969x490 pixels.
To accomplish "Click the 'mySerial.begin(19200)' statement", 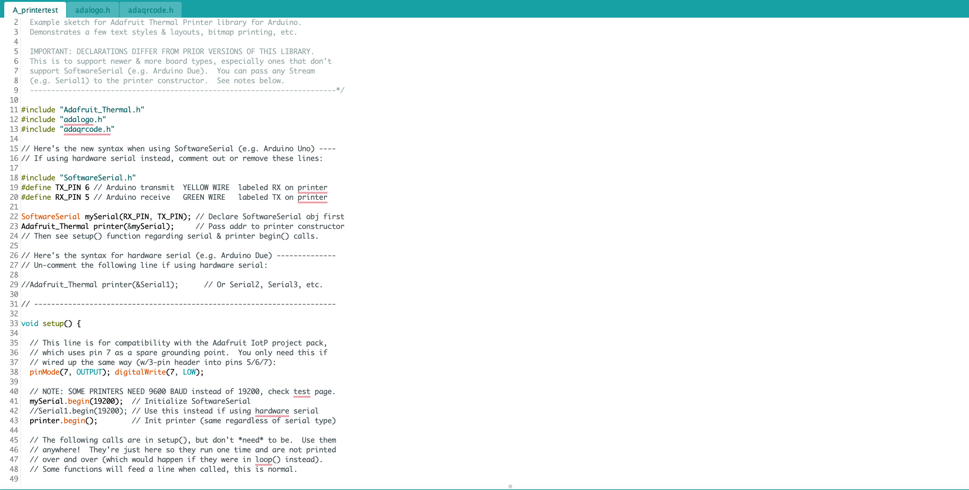I will pyautogui.click(x=76, y=401).
